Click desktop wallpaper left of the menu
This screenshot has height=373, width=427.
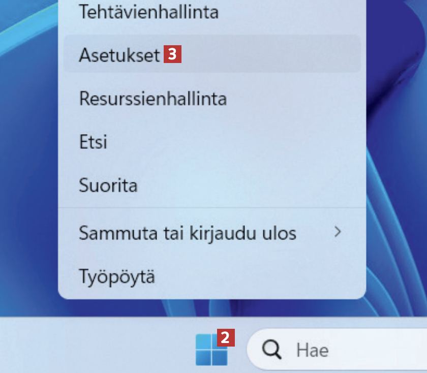(x=28, y=152)
